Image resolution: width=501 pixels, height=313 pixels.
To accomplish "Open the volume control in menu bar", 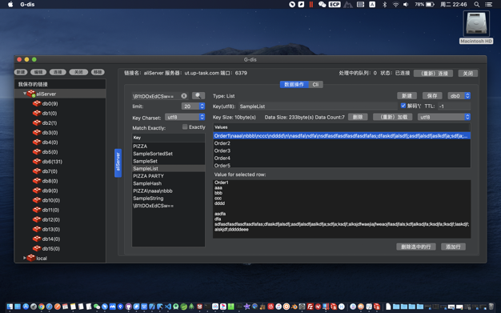I will click(x=406, y=5).
